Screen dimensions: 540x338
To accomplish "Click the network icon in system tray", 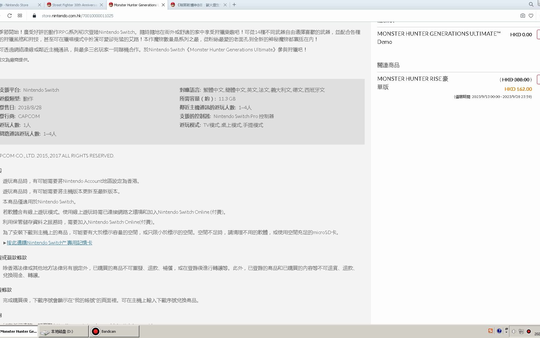I will [x=521, y=331].
